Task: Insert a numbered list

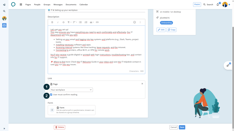Action: [86, 22]
